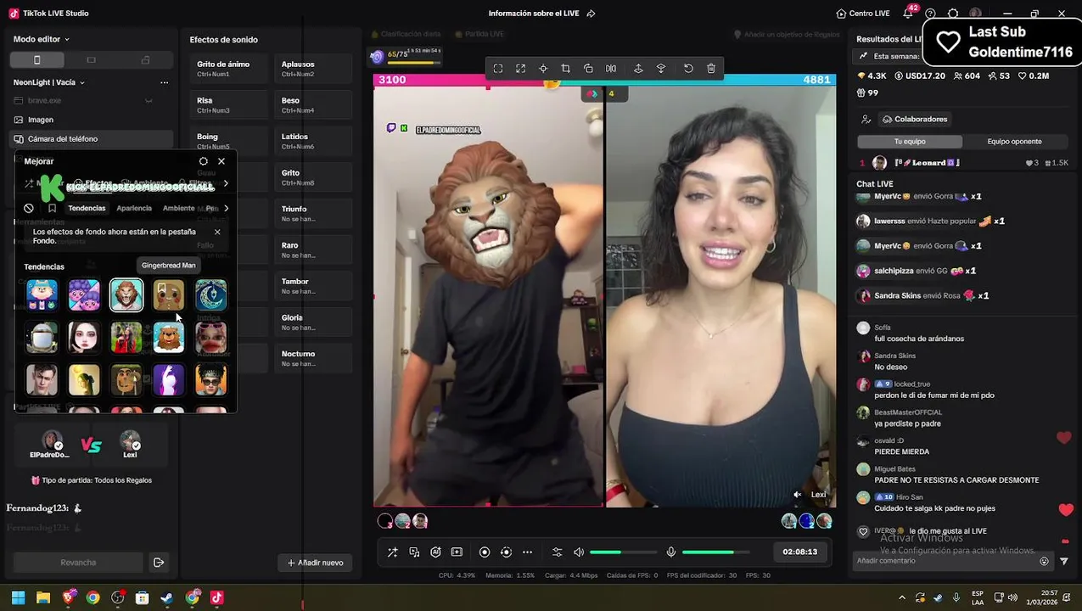
Task: Select the lion face effect thumbnail
Action: click(x=126, y=295)
